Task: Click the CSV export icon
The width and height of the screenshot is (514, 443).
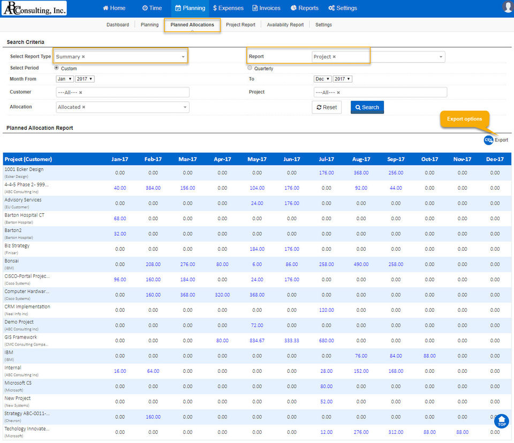Action: tap(488, 140)
